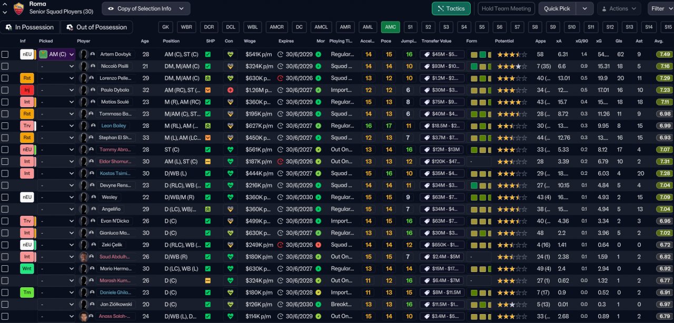Open the Picked dropdown for Matías Soulé
This screenshot has width=674, height=323.
57,102
